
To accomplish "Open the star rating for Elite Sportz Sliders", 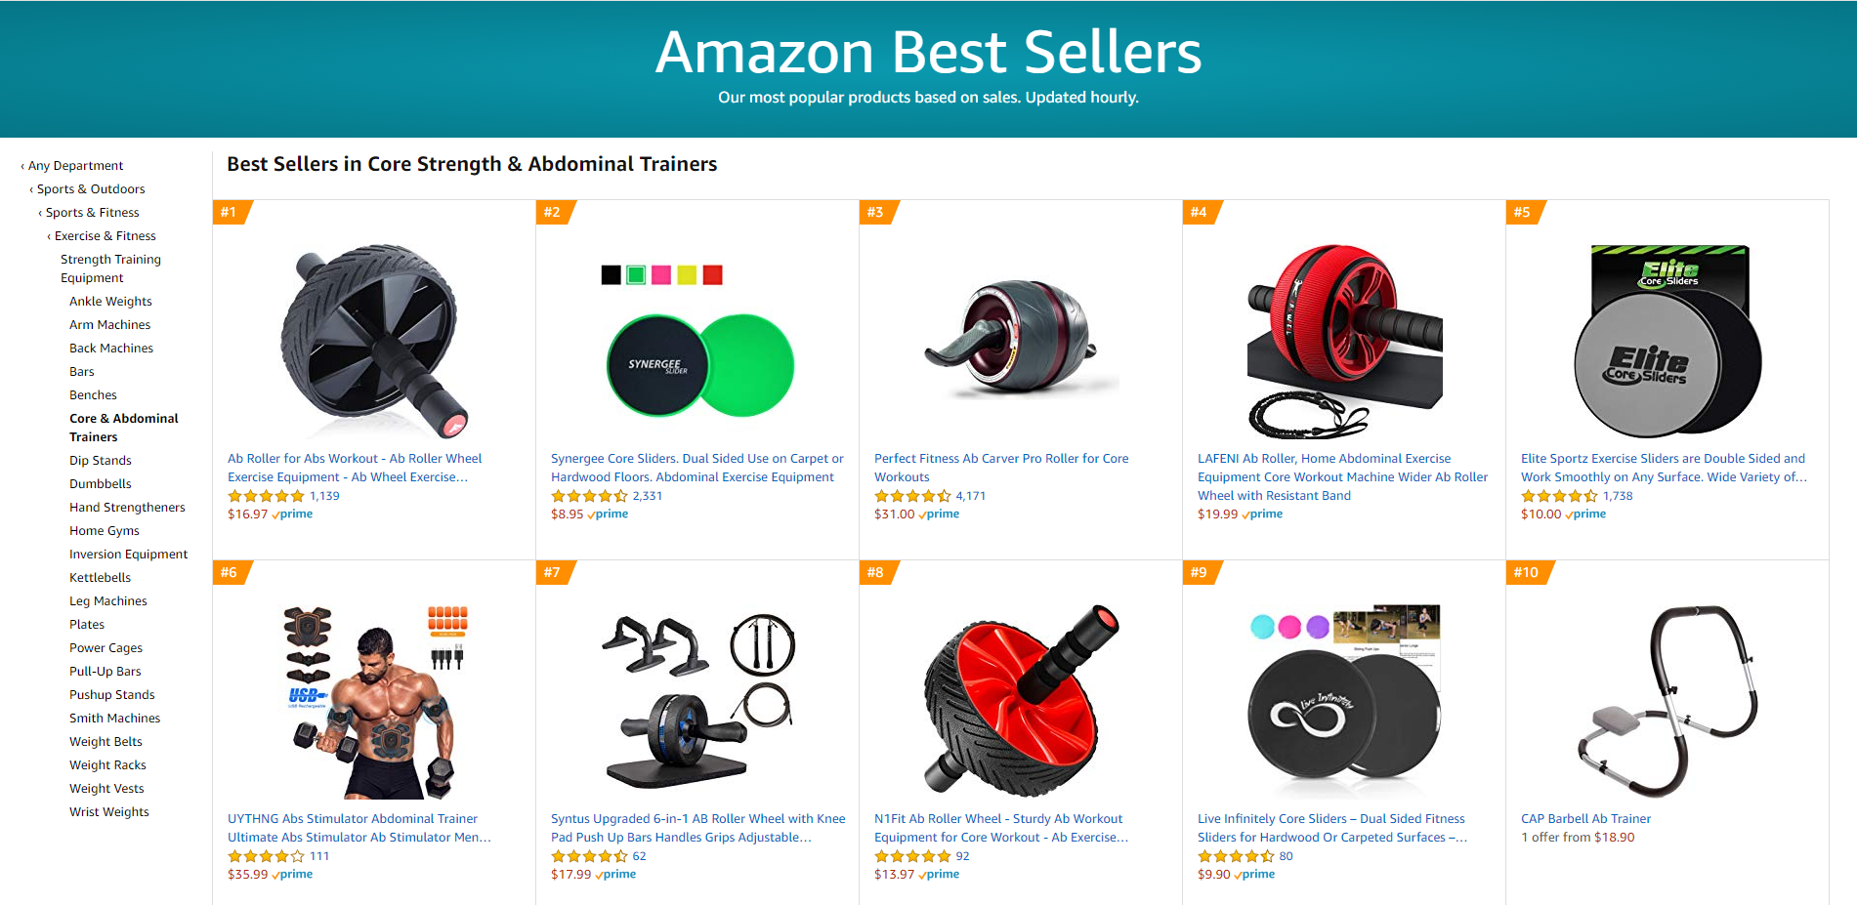I will [1559, 496].
